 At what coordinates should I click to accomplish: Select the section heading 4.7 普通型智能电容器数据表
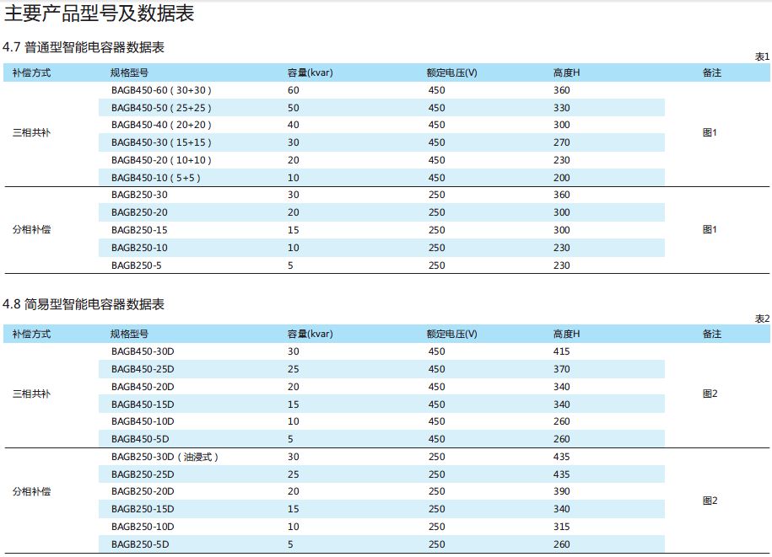click(84, 47)
